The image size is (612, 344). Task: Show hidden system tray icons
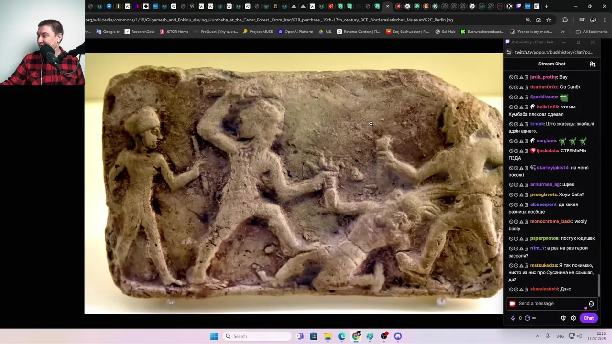pyautogui.click(x=537, y=336)
